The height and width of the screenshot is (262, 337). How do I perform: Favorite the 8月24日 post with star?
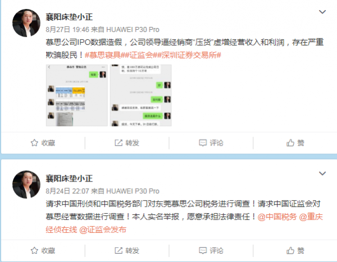43,250
